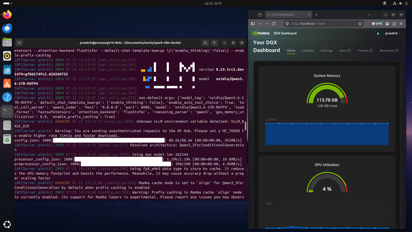Screen dimensions: 412x232
Task: Show applications with the Ubuntu logo button
Action: point(7,224)
